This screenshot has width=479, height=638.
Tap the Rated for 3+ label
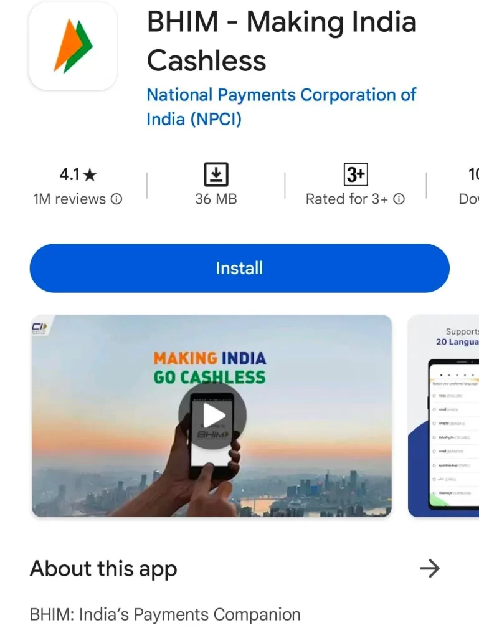(x=347, y=199)
